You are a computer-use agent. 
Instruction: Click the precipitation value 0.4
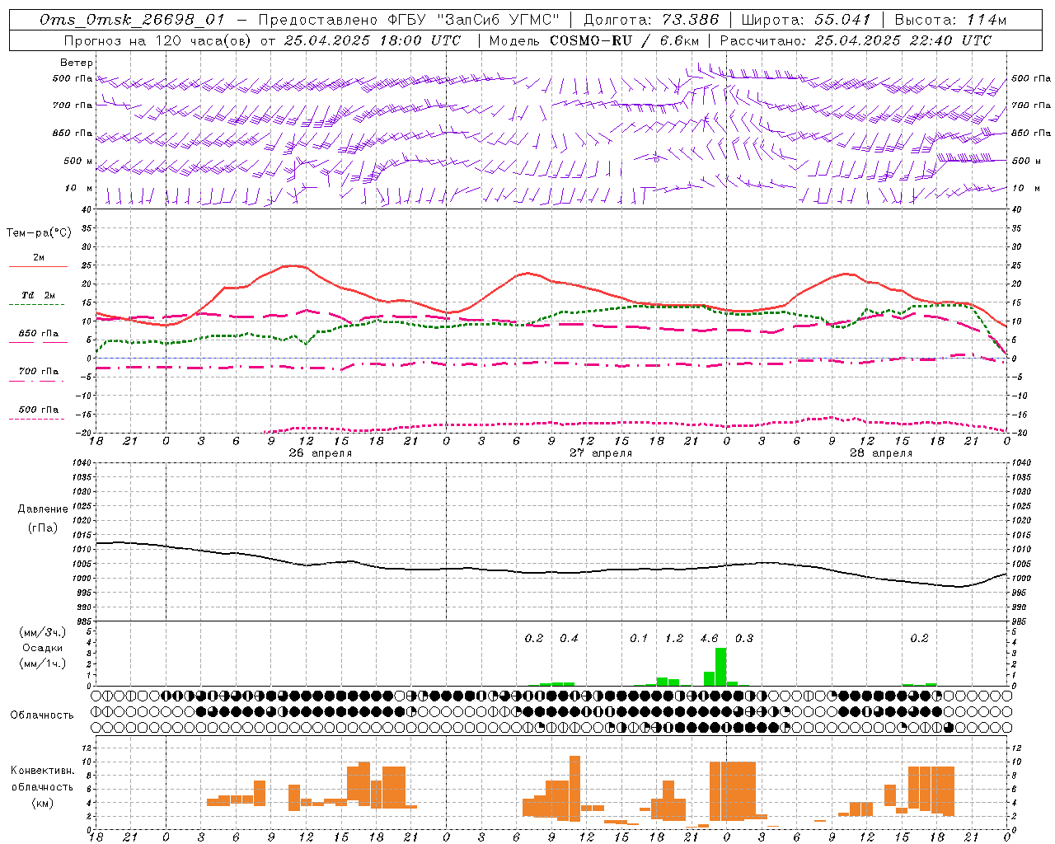pyautogui.click(x=569, y=638)
